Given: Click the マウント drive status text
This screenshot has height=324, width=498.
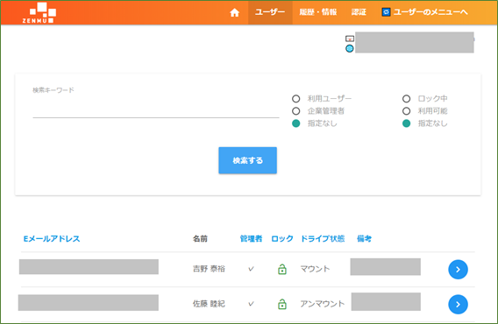Looking at the screenshot, I should coord(315,269).
